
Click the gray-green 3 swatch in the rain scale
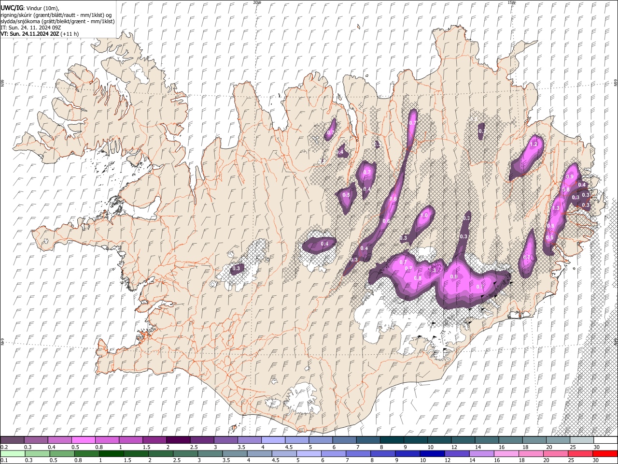click(210, 453)
